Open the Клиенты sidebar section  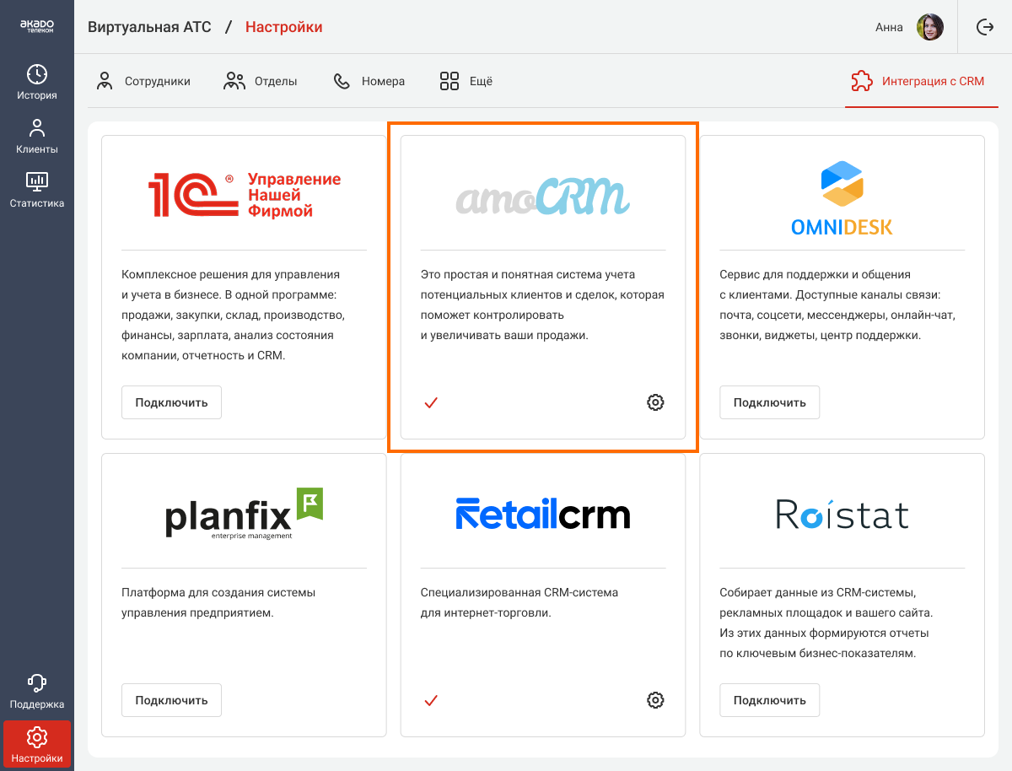37,136
